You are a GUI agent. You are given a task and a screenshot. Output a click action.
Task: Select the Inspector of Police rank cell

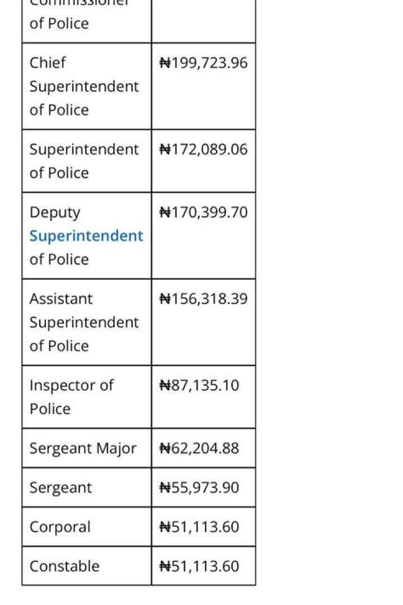(x=71, y=397)
